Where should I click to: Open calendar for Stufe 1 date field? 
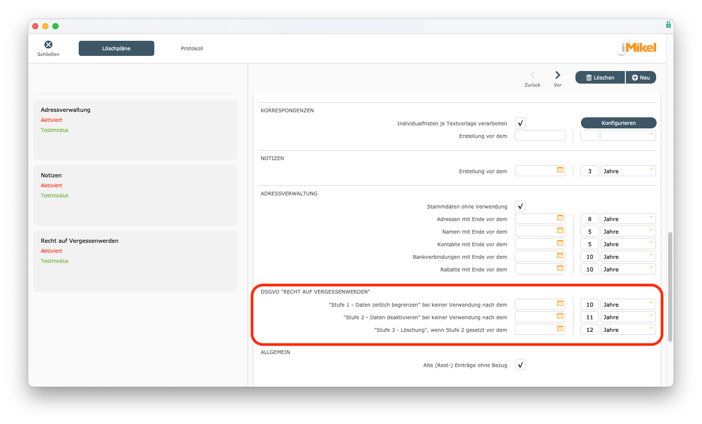pyautogui.click(x=560, y=304)
